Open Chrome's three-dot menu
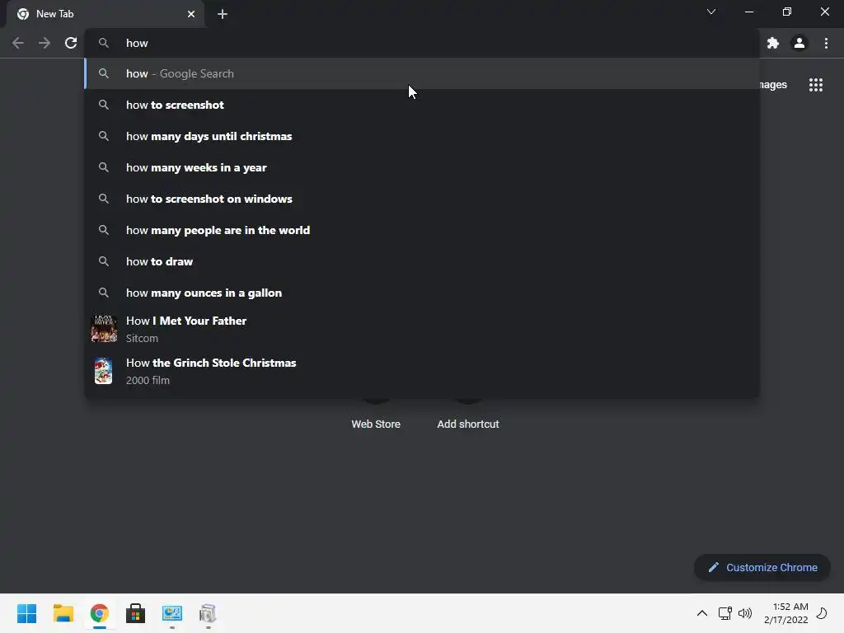 (x=826, y=43)
